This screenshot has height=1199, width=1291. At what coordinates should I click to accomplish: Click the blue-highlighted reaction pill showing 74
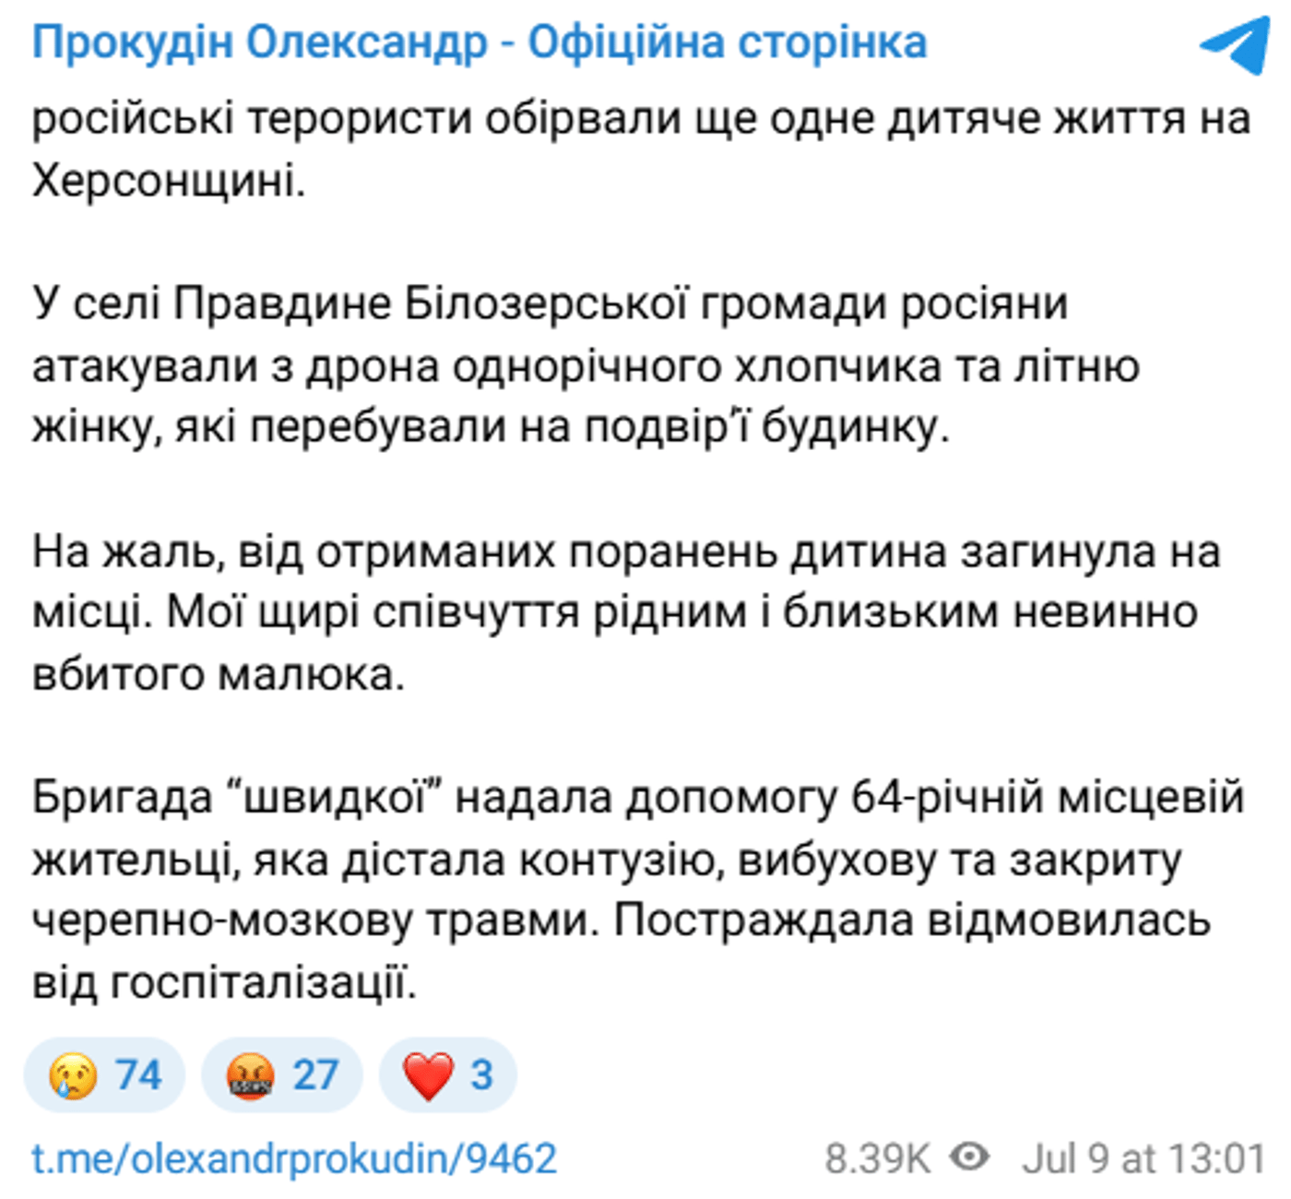(x=106, y=1073)
